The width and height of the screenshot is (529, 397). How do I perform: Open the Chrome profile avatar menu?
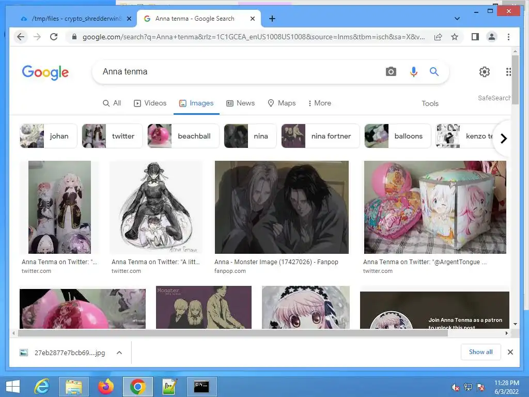pos(492,37)
